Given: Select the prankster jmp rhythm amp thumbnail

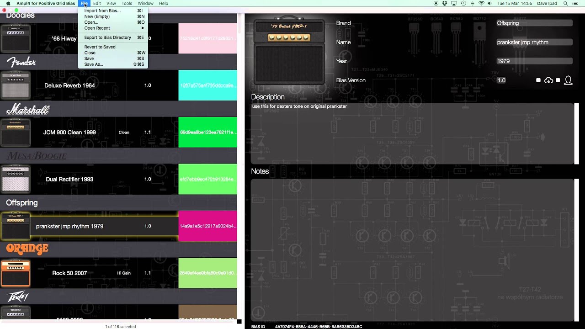Looking at the screenshot, I should click(16, 226).
